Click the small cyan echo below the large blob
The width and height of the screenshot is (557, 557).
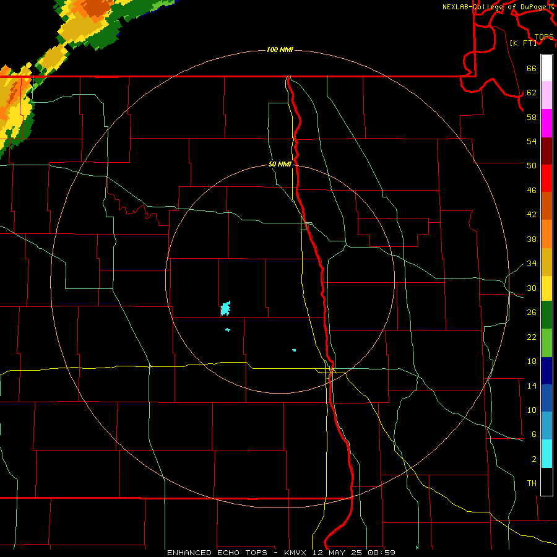[228, 330]
